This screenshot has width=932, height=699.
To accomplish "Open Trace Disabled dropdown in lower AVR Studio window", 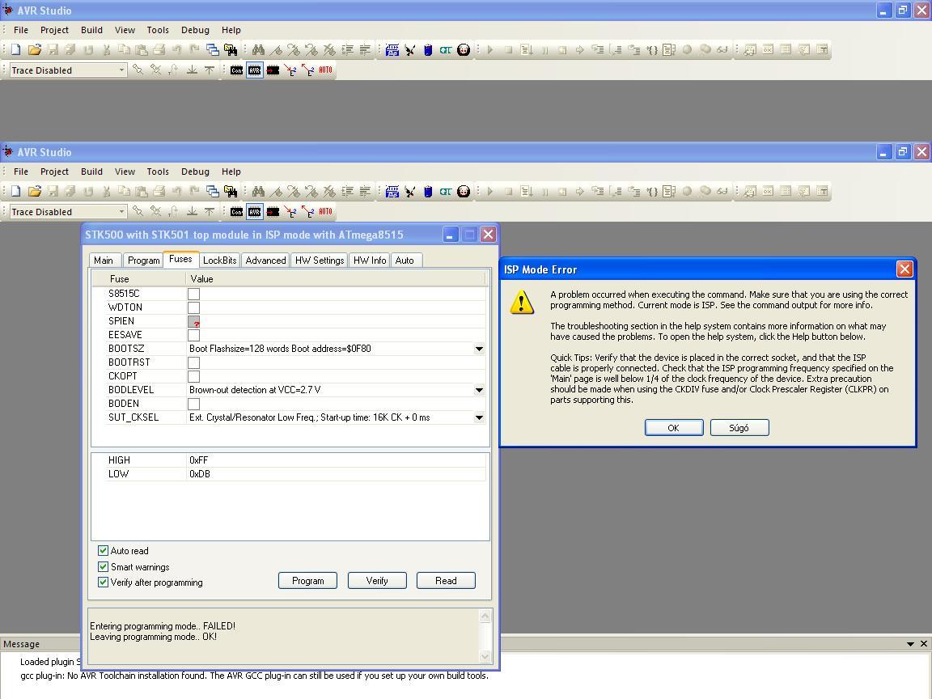I will point(121,212).
